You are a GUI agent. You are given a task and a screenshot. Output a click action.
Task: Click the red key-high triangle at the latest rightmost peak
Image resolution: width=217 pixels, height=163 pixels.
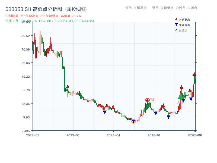[x=194, y=74]
